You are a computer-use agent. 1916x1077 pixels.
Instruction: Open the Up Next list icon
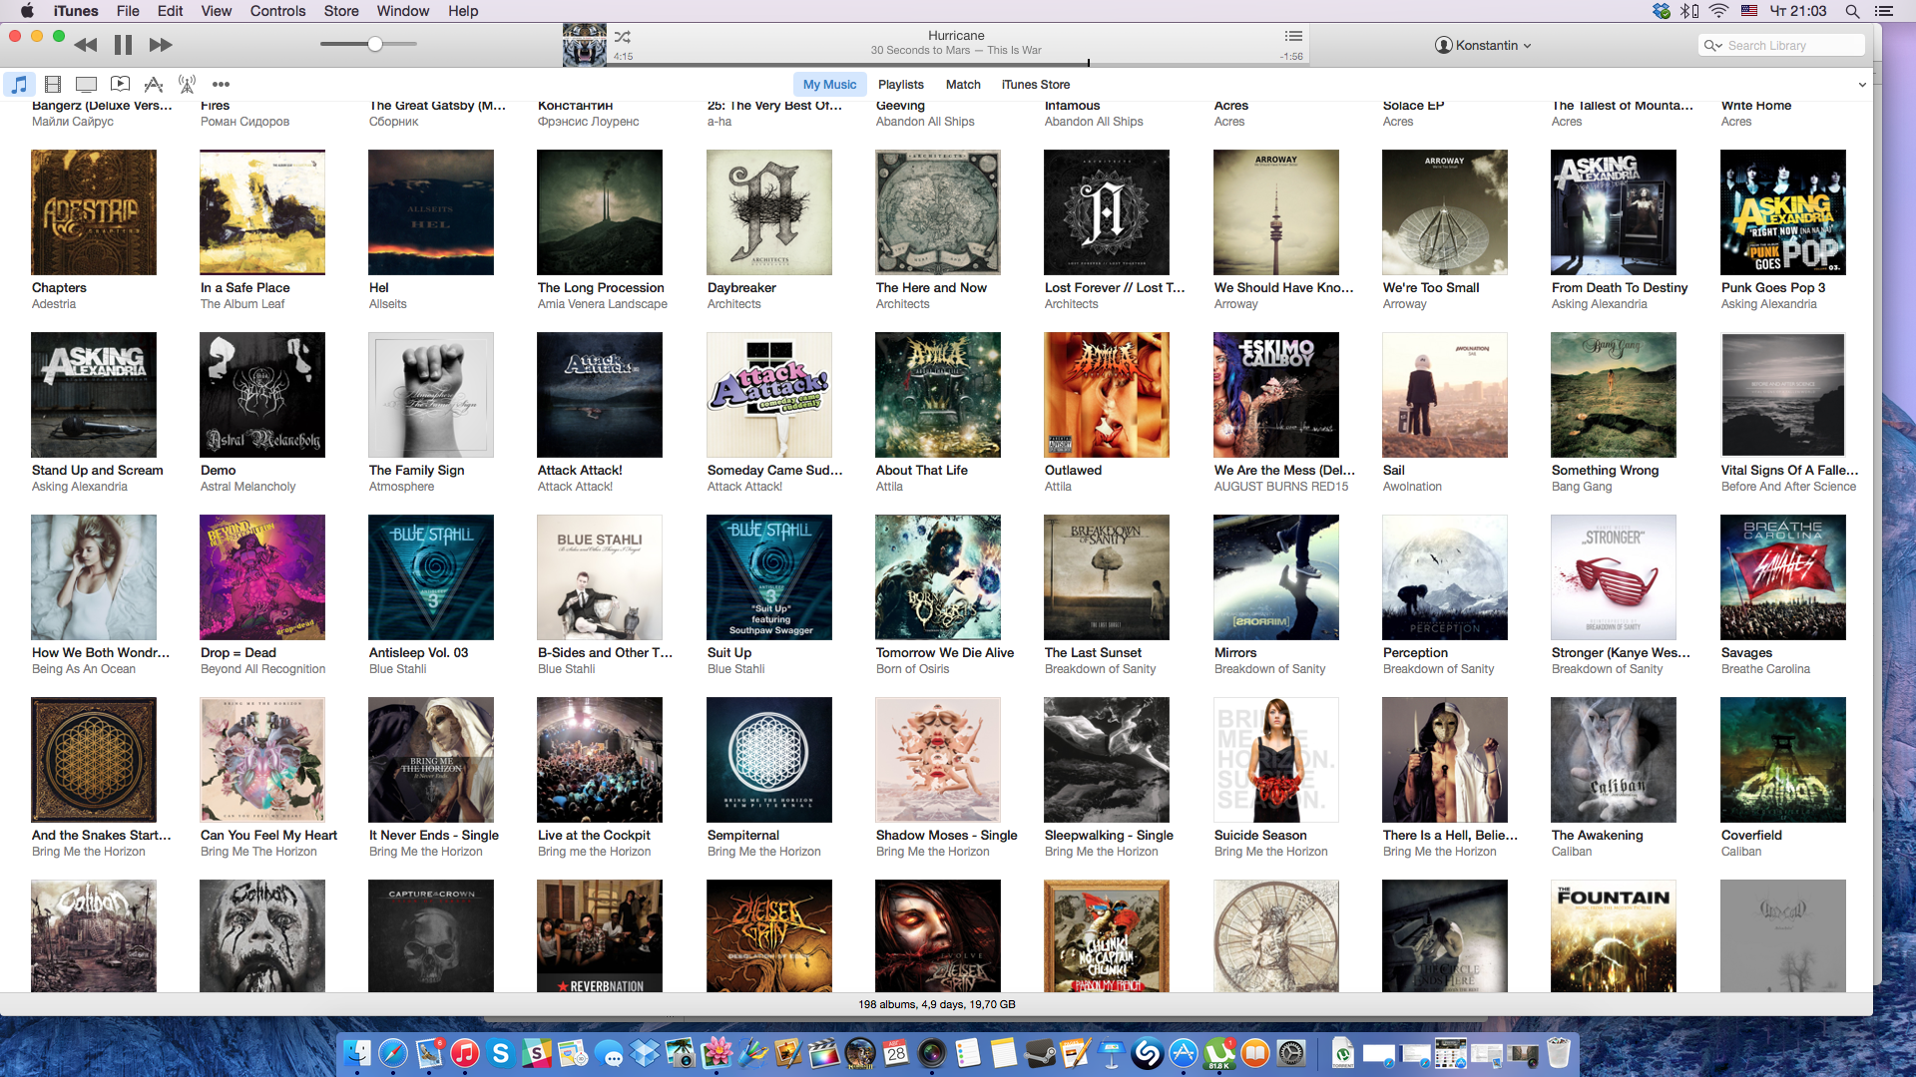(1293, 36)
